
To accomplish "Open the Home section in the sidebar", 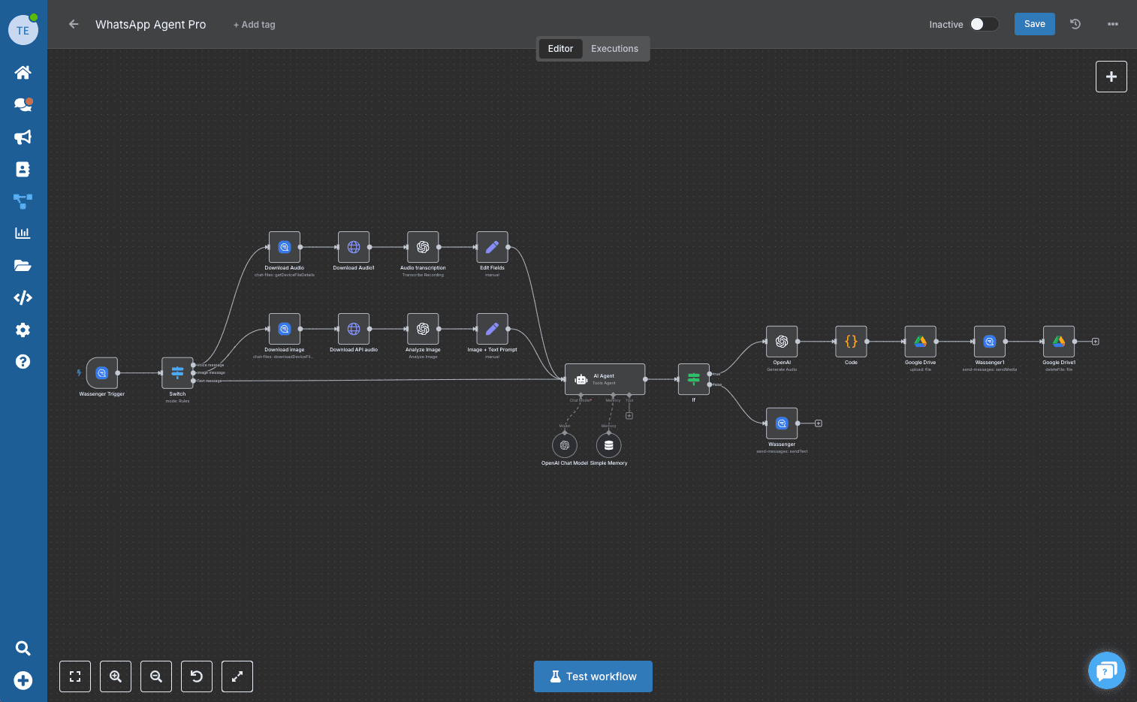I will 23,72.
